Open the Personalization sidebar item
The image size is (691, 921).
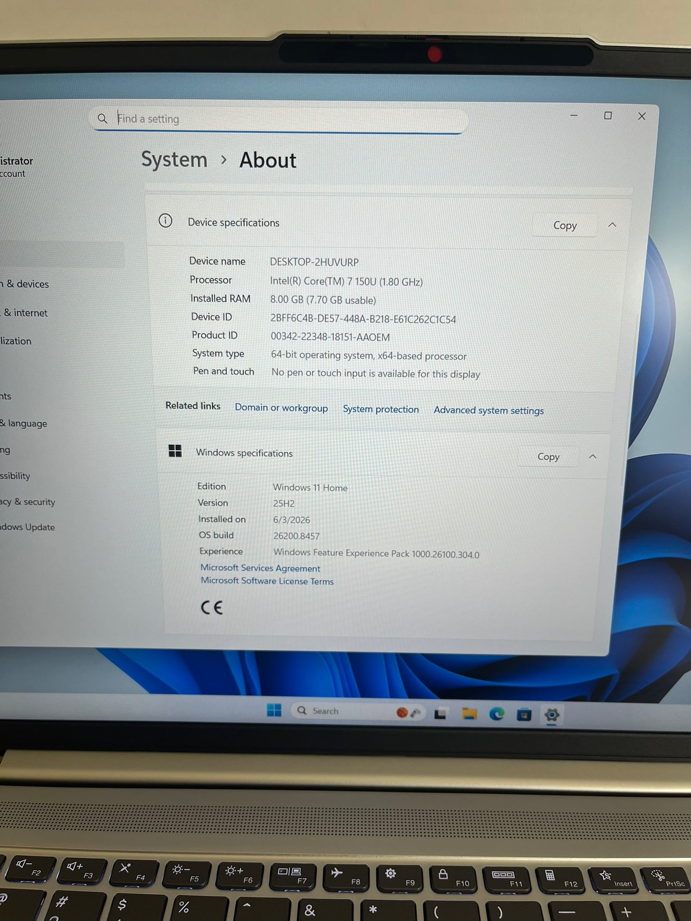coord(16,341)
